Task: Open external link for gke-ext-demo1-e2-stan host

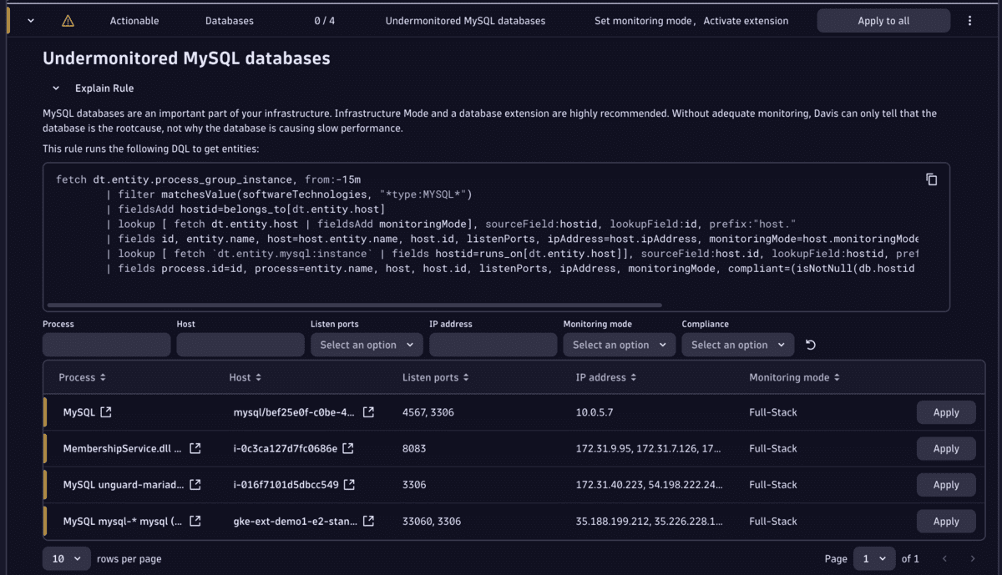Action: point(371,521)
